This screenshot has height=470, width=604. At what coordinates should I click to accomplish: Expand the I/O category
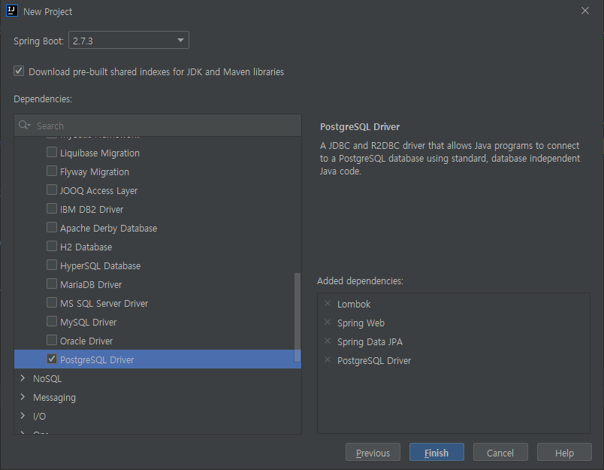click(23, 416)
